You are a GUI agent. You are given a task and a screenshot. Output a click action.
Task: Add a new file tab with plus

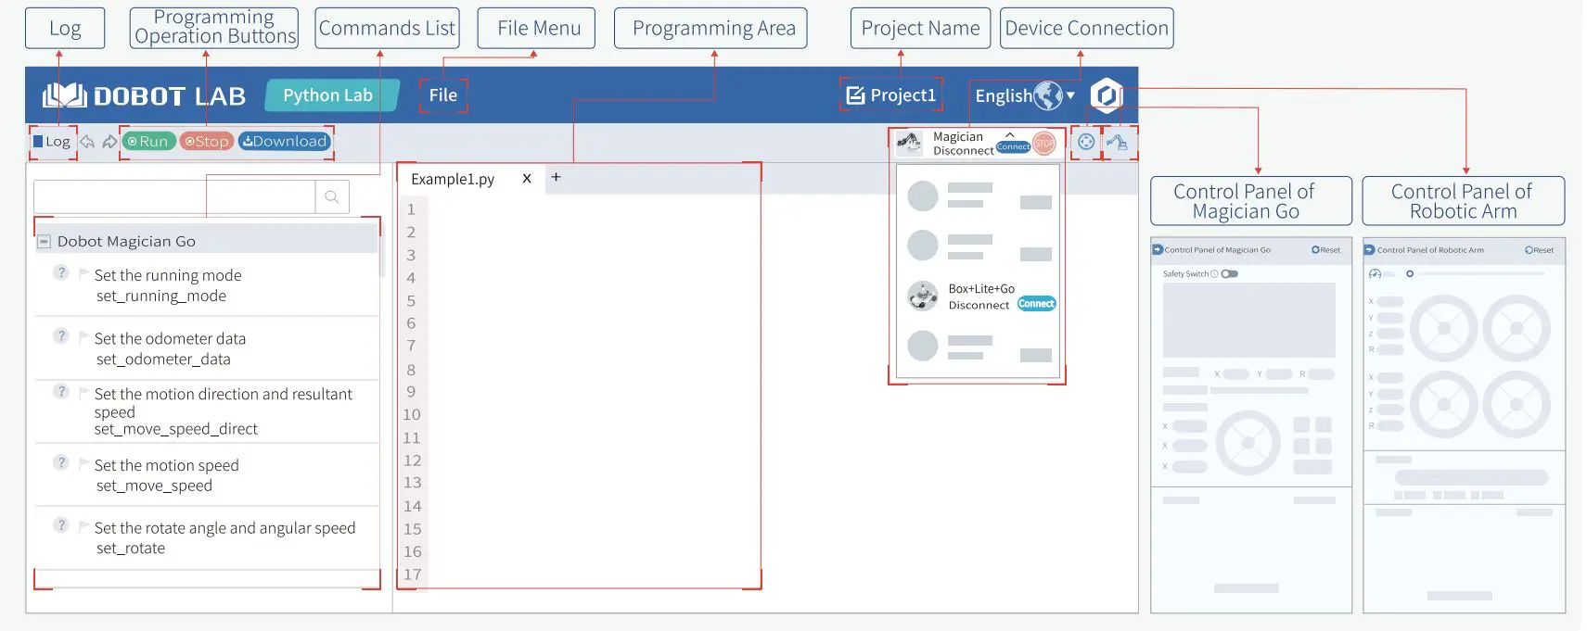coord(556,177)
